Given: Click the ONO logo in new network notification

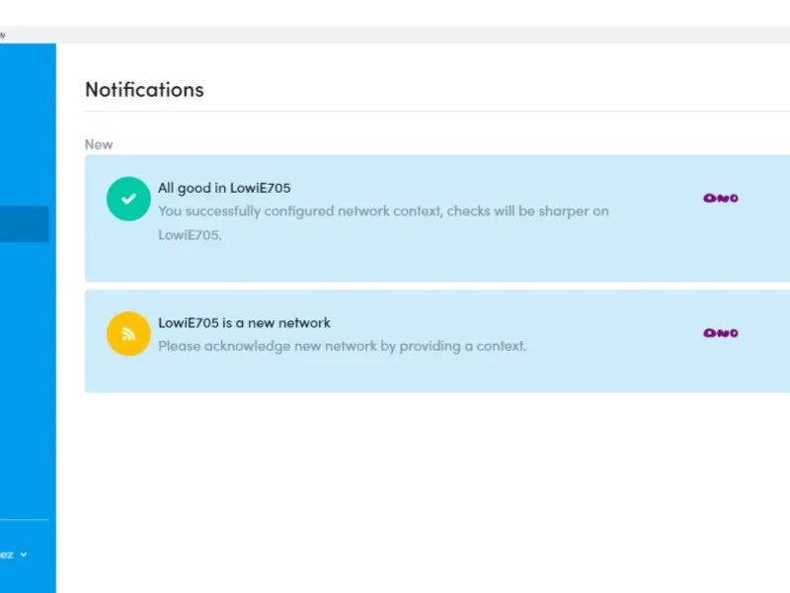Looking at the screenshot, I should click(721, 334).
